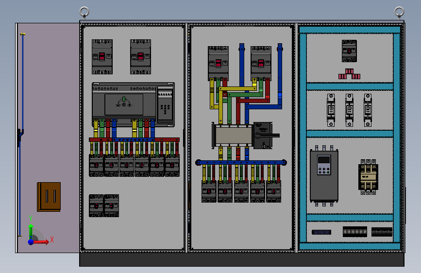Select the beige changeover switch body in middle panel
421x273 pixels.
233,136
